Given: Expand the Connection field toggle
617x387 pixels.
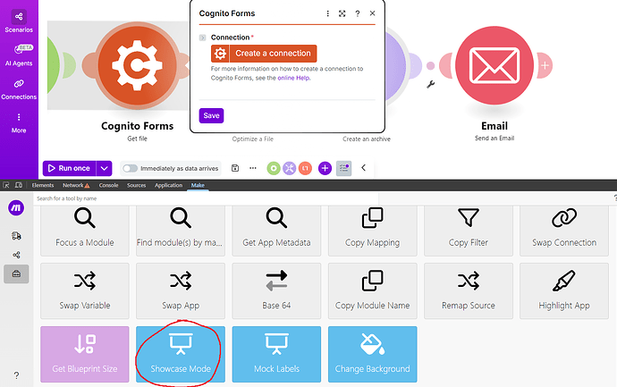Looking at the screenshot, I should click(x=203, y=38).
